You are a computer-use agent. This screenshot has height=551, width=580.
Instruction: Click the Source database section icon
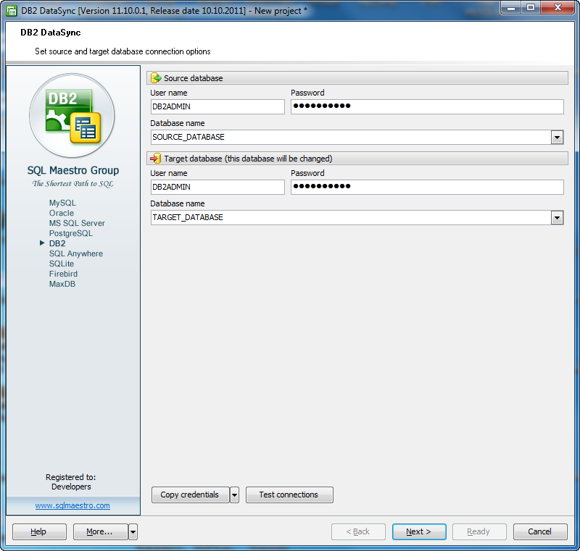pos(155,77)
